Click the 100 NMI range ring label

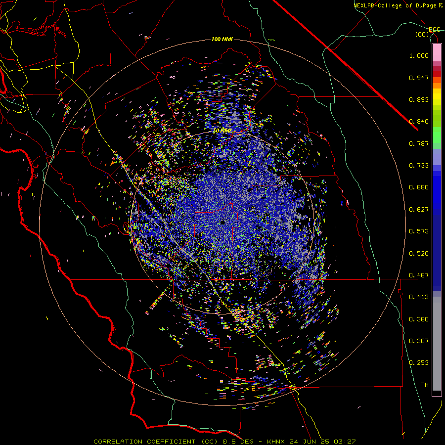click(x=222, y=39)
